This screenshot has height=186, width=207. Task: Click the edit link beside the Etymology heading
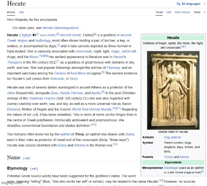pos(34,169)
